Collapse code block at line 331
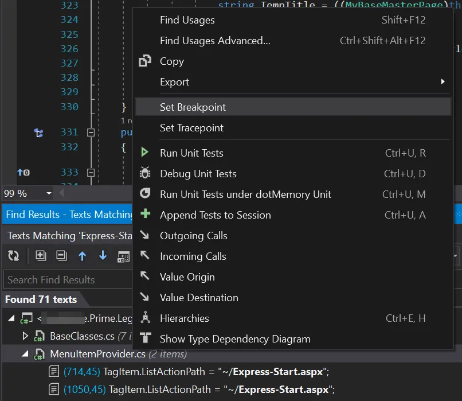The width and height of the screenshot is (462, 401). coord(90,133)
